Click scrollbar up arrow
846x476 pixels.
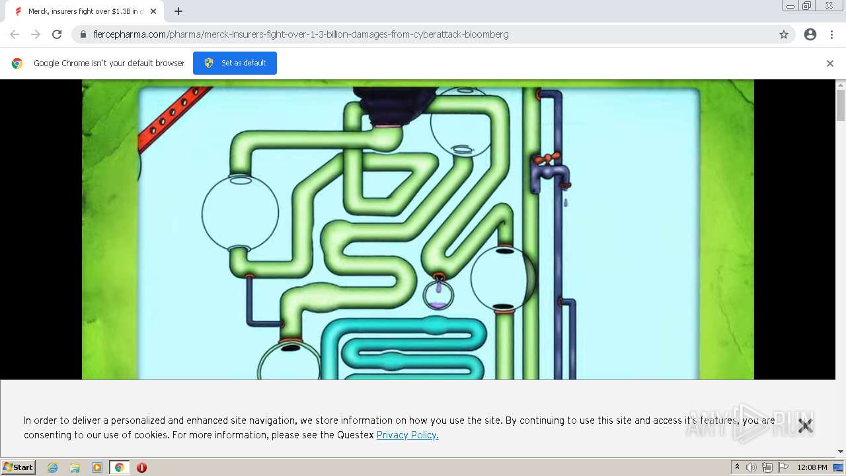pos(841,85)
